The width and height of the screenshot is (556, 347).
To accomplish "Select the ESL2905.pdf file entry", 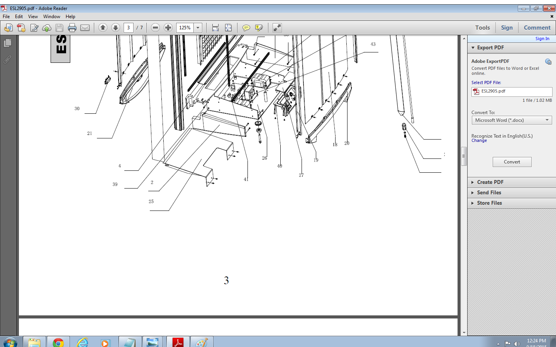I will click(512, 91).
